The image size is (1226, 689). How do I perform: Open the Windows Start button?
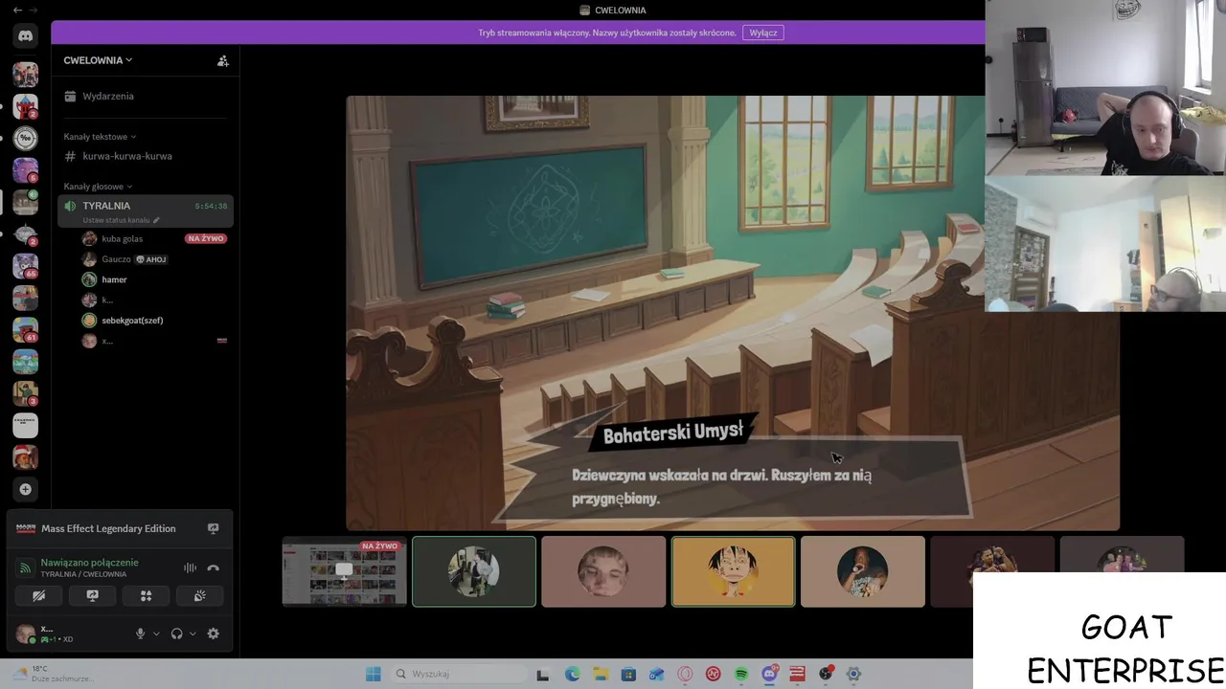tap(374, 674)
